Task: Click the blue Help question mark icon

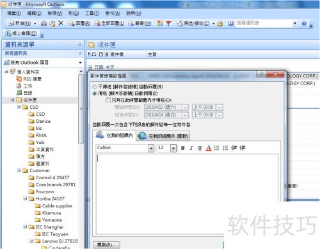Action: pyautogui.click(x=304, y=23)
